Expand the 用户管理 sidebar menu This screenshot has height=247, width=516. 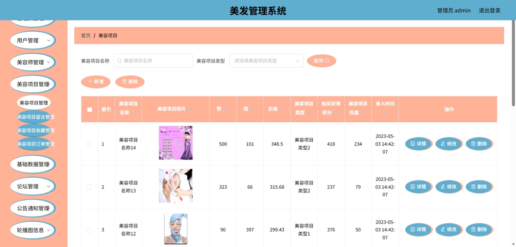tap(33, 40)
